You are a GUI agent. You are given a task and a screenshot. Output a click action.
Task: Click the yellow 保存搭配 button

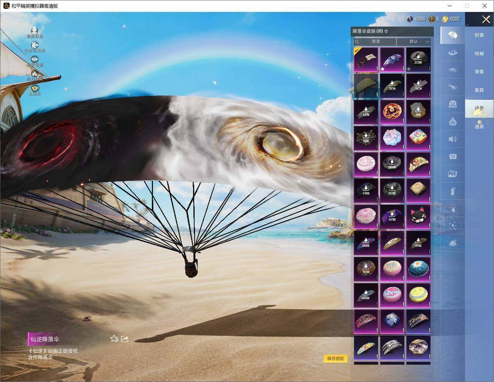pos(335,359)
